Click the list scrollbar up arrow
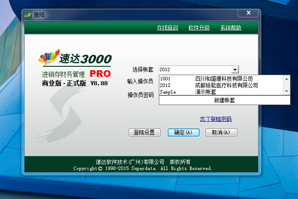The width and height of the screenshot is (298, 199). (287, 79)
